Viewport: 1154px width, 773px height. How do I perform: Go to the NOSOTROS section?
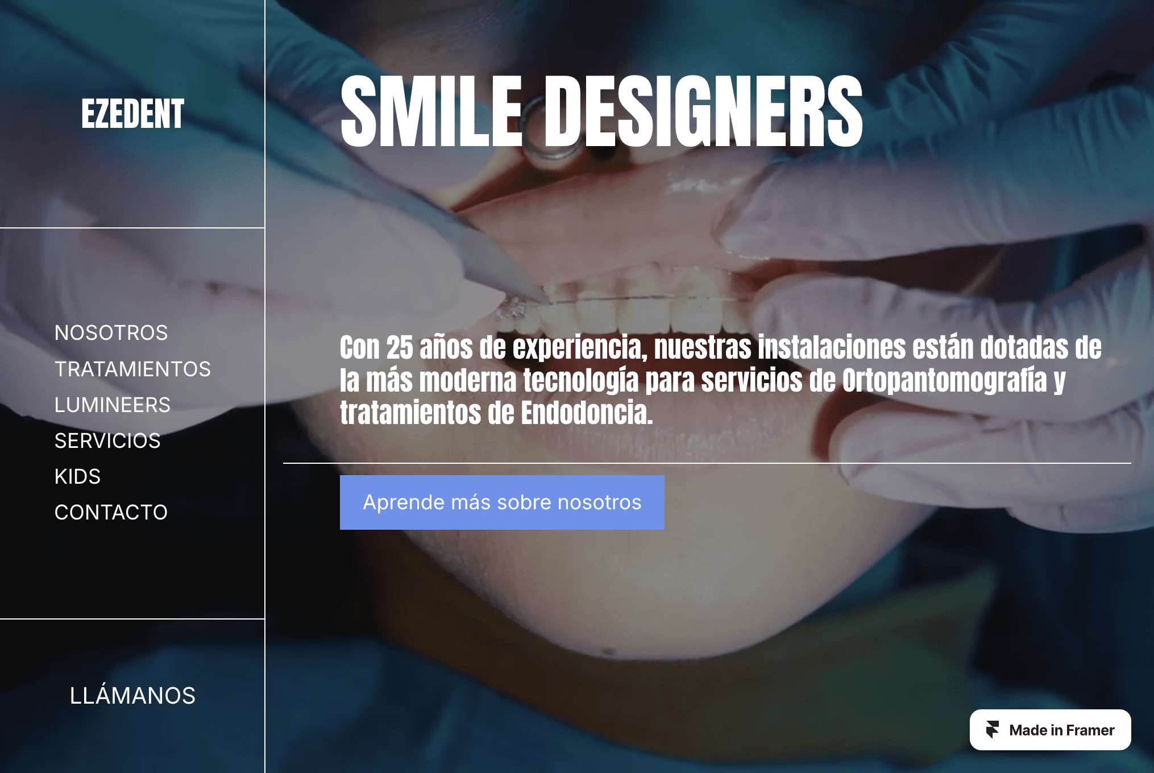pos(111,333)
